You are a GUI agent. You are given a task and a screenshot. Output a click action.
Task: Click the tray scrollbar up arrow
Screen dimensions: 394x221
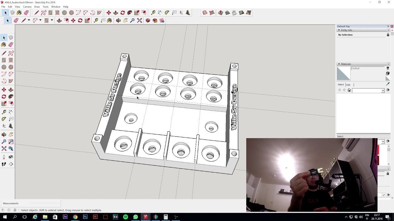[x=392, y=30]
